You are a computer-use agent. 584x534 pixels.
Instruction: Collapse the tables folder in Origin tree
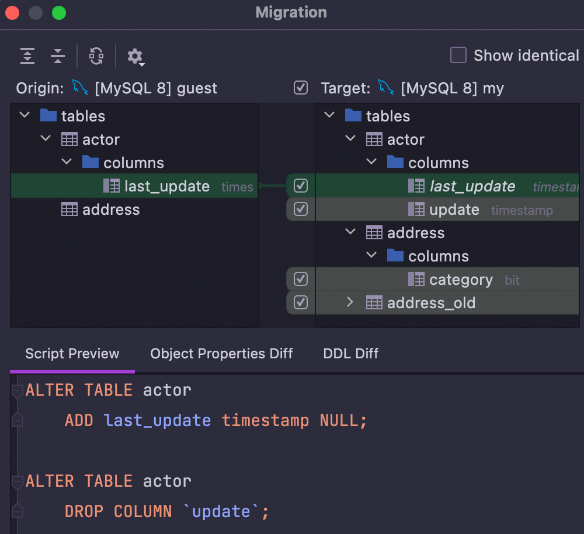pyautogui.click(x=25, y=116)
